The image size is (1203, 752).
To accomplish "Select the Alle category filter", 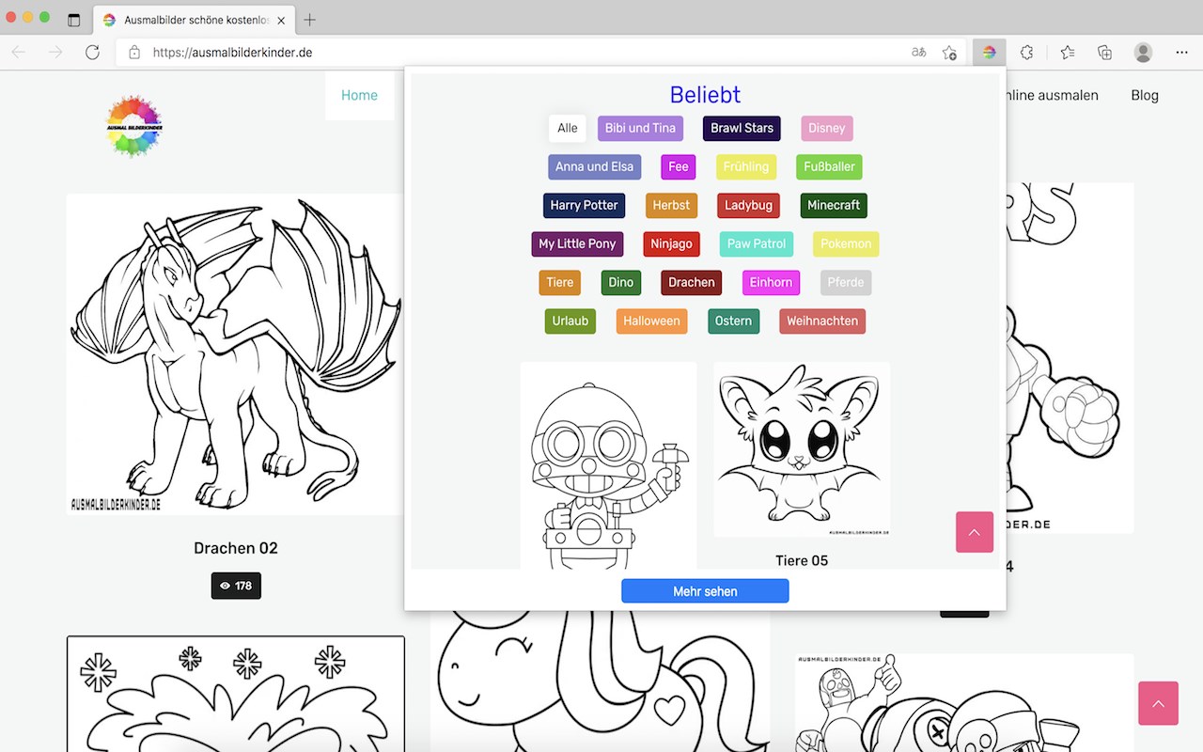I will click(x=568, y=128).
